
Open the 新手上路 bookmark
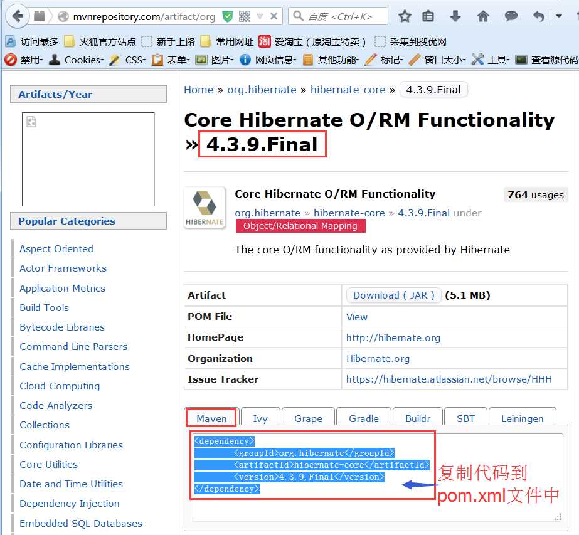pos(168,42)
